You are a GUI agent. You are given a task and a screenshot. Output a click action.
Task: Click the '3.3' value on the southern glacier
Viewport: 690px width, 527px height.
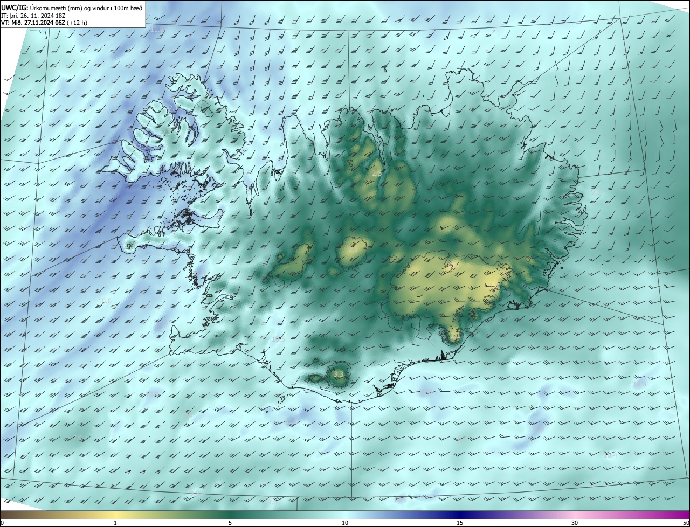click(x=339, y=374)
